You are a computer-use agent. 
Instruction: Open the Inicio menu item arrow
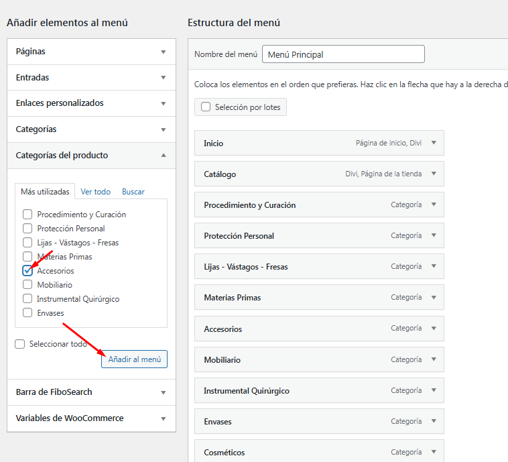[434, 143]
